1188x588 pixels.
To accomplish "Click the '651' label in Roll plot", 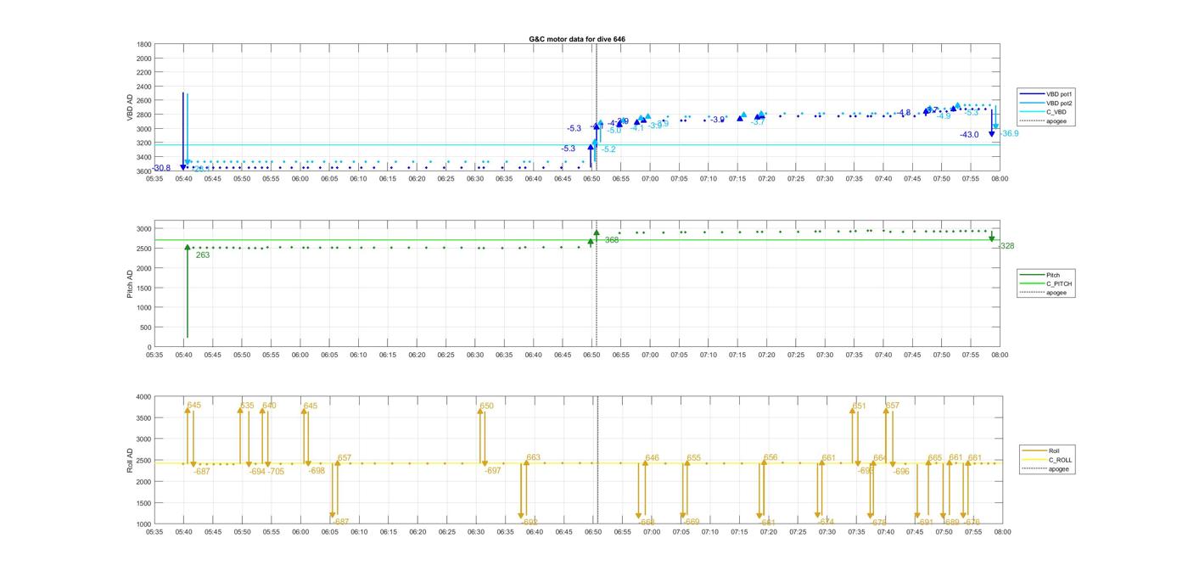I will pos(860,406).
